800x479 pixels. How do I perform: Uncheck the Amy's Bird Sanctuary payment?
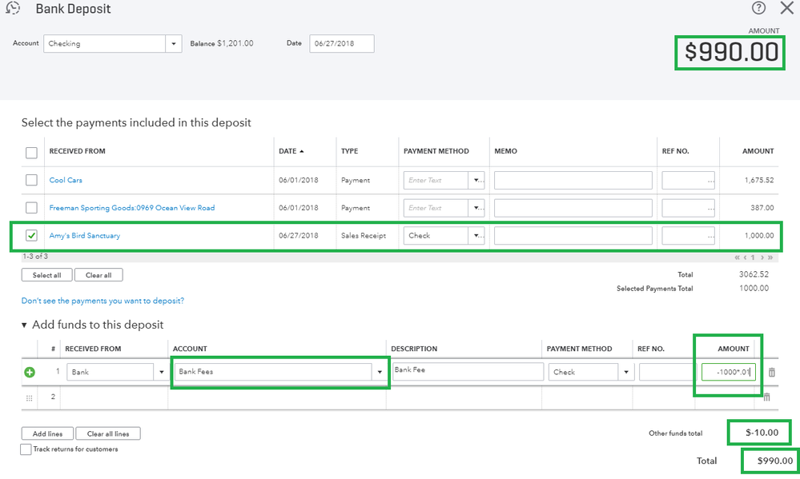tap(31, 236)
